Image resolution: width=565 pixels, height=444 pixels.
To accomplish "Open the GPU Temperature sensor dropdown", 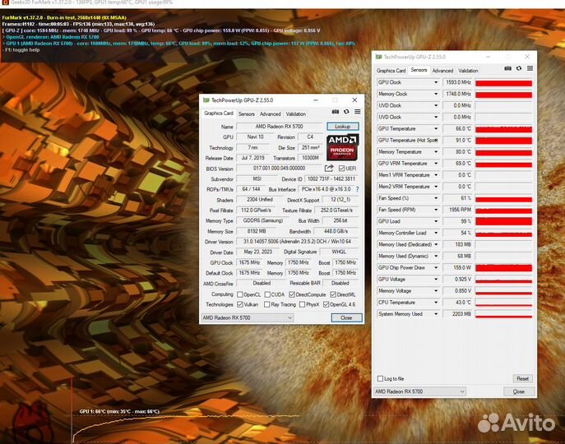I will click(x=436, y=128).
